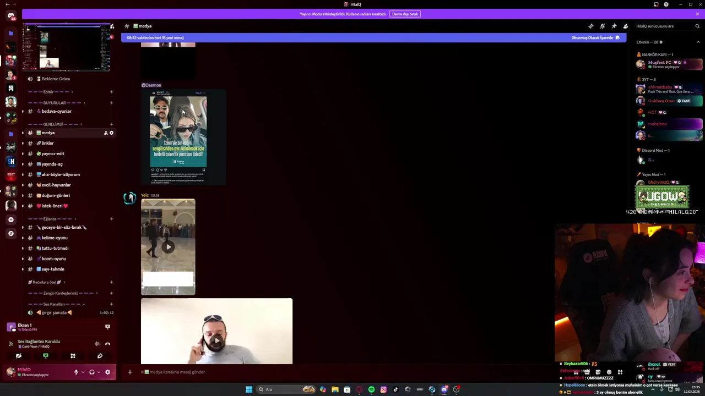The image size is (705, 396).
Task: Add a channel to Ses Kanalları with plus
Action: pos(111,304)
